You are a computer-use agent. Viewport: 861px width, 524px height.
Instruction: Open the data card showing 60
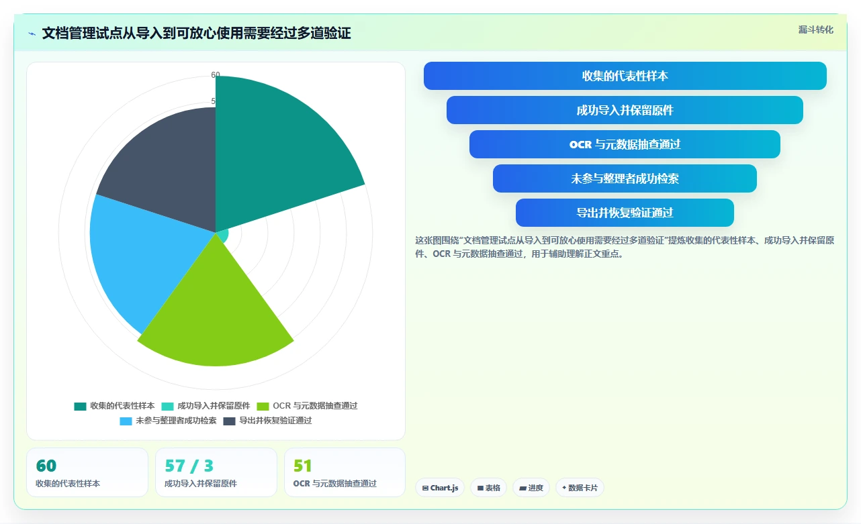point(87,472)
